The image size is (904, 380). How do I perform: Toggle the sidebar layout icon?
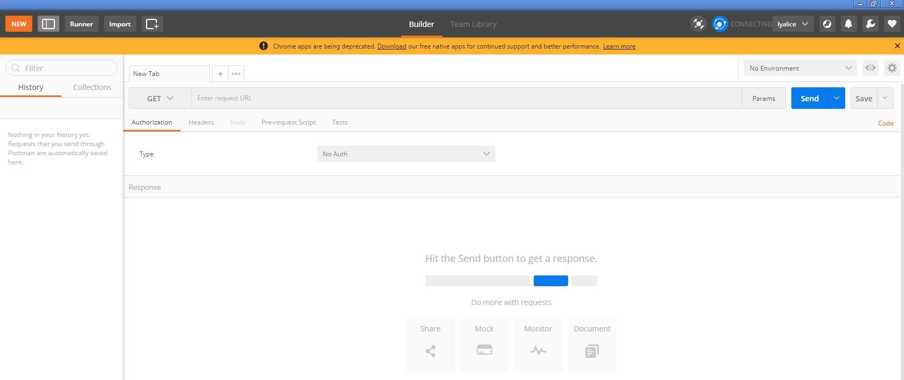click(48, 24)
